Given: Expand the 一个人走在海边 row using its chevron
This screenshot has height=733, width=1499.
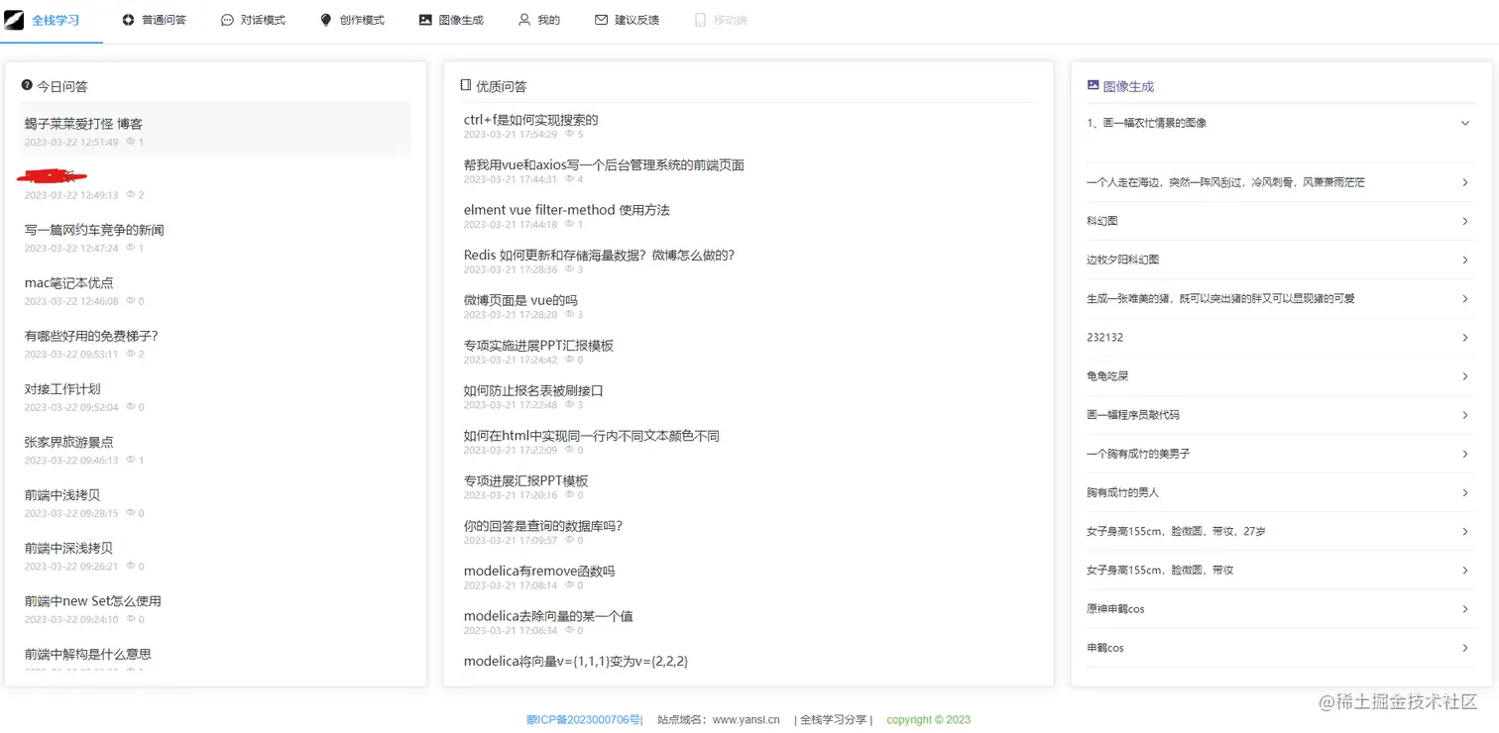Looking at the screenshot, I should pyautogui.click(x=1464, y=182).
